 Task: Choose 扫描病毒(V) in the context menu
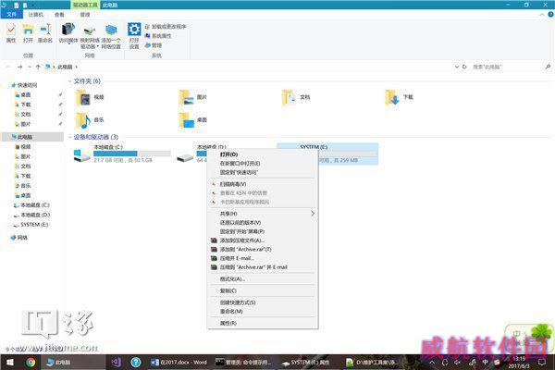point(263,184)
